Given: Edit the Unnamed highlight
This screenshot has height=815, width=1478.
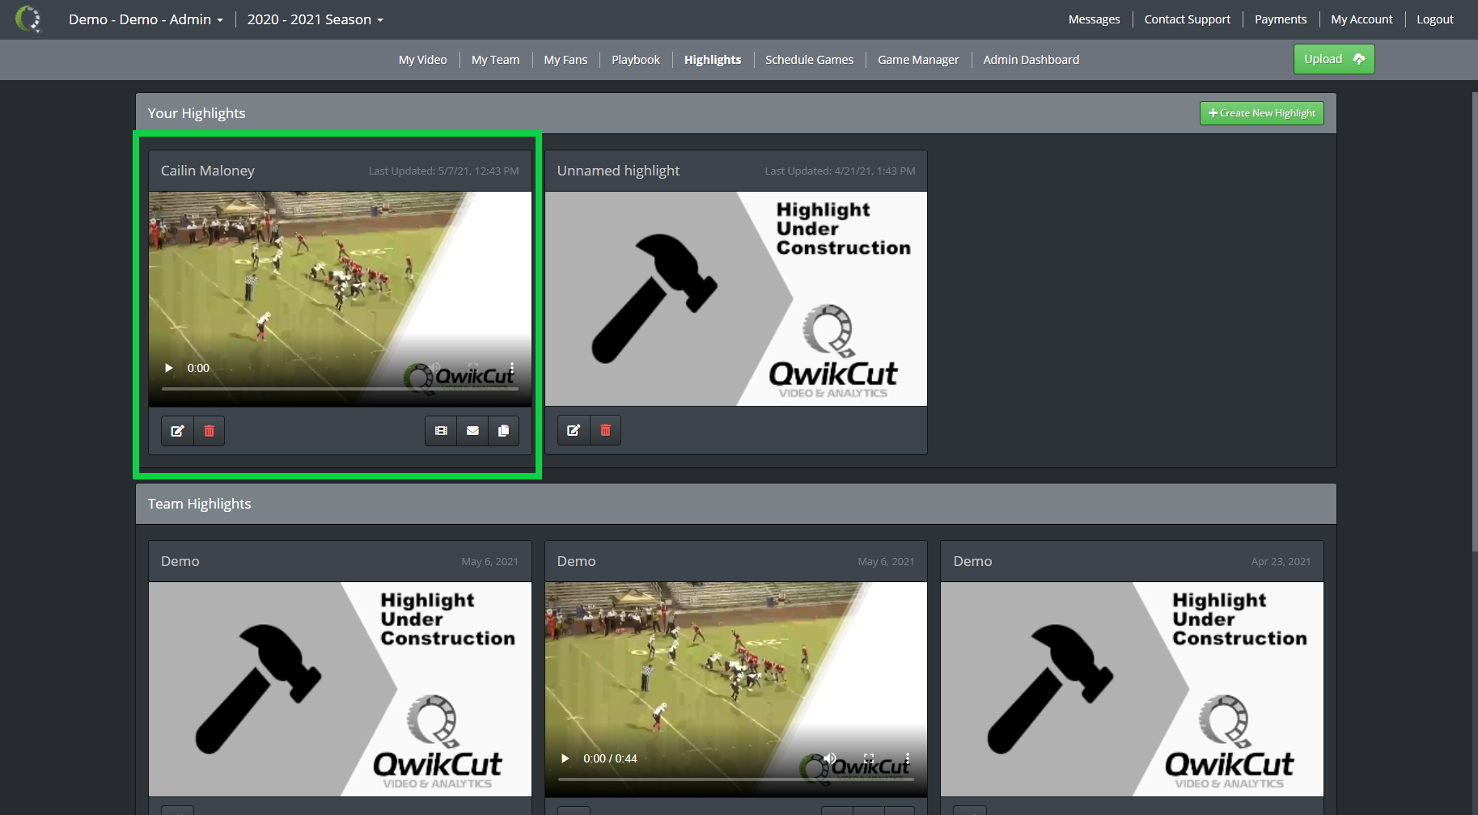Looking at the screenshot, I should tap(574, 429).
